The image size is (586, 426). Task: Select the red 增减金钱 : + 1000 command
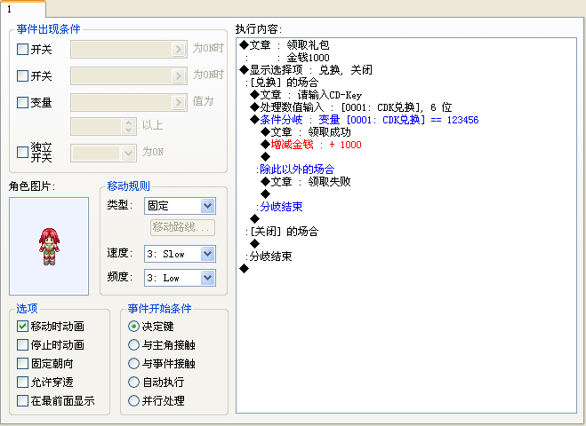(311, 145)
